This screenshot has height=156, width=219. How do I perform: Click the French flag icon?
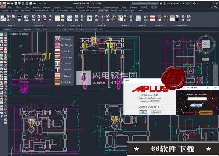tap(58, 70)
